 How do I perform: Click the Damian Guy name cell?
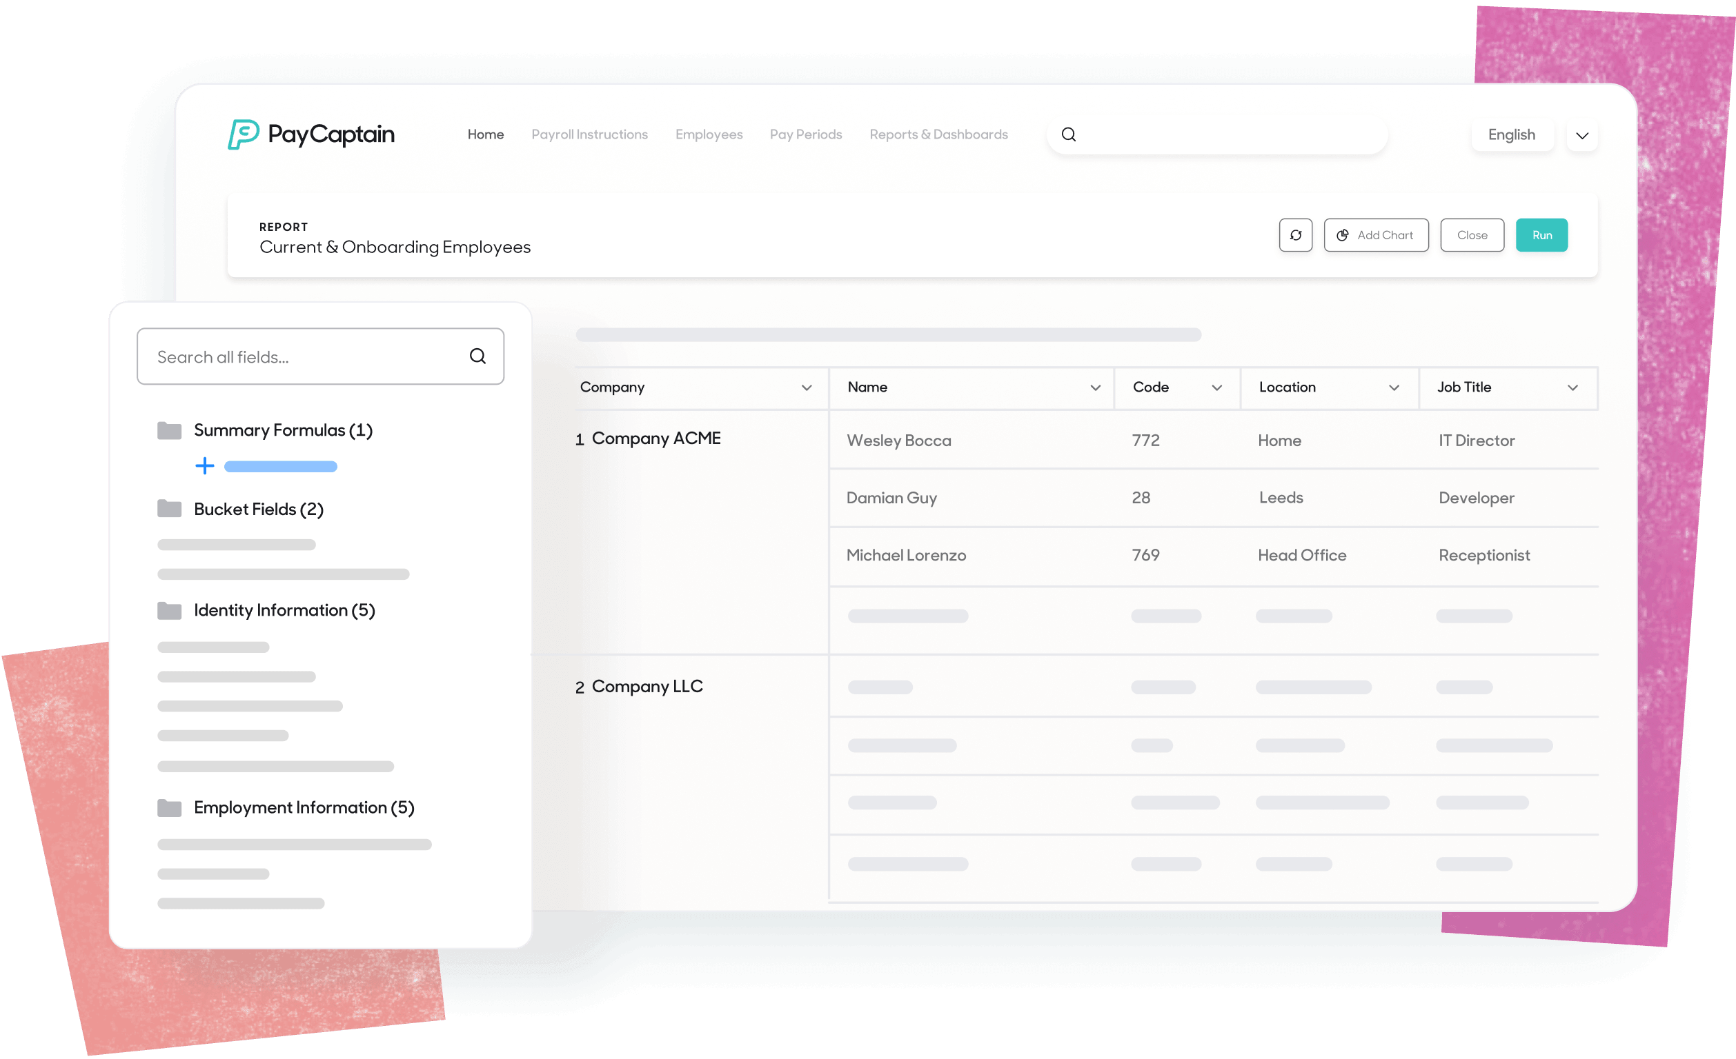pyautogui.click(x=891, y=498)
